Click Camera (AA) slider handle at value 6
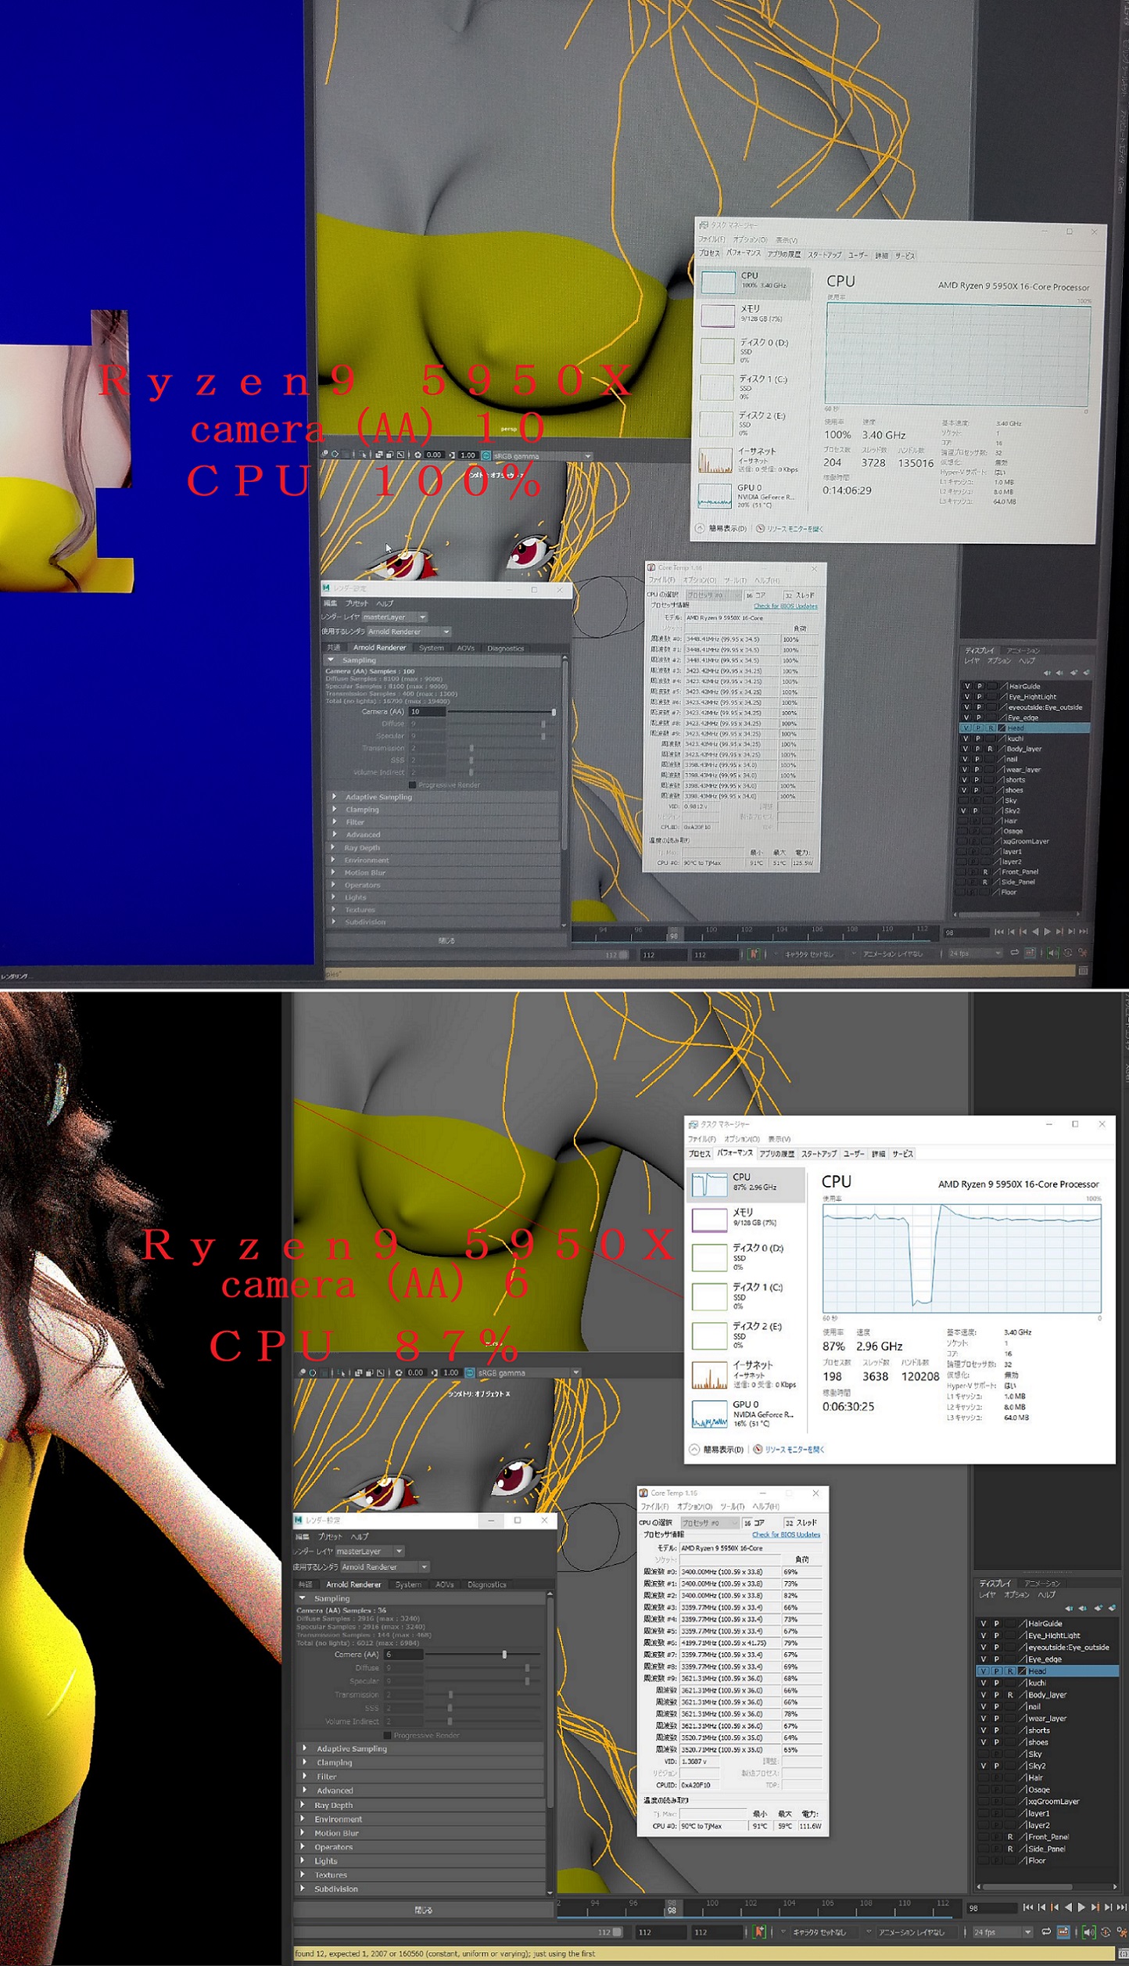The width and height of the screenshot is (1129, 1966). point(504,1655)
